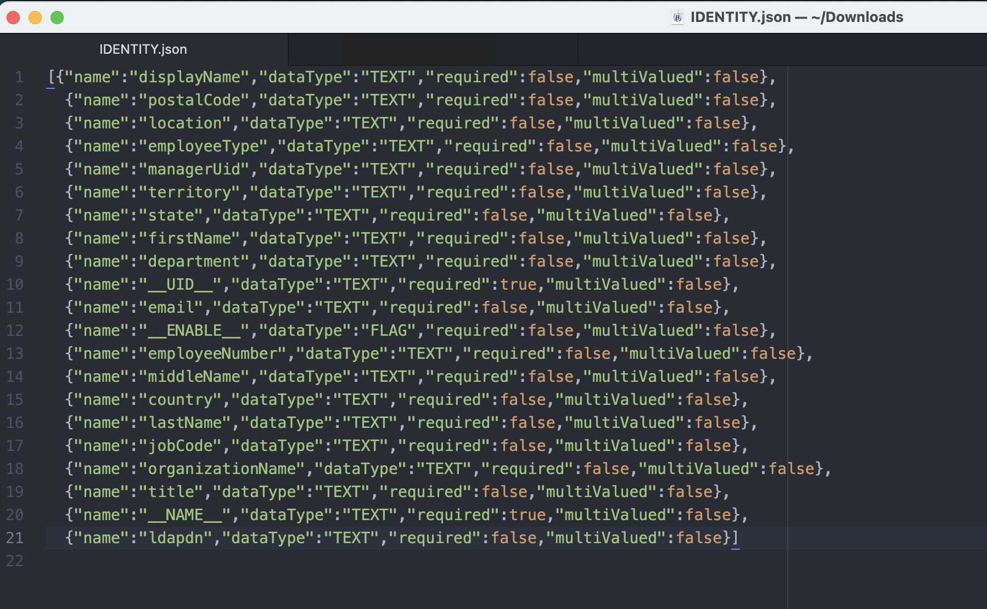987x609 pixels.
Task: Click the "ldapdn" name value
Action: pos(176,538)
